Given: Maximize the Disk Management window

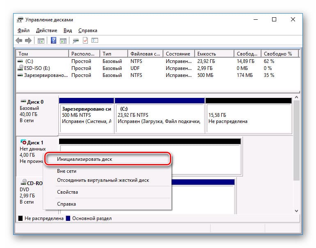Looking at the screenshot, I should 274,20.
